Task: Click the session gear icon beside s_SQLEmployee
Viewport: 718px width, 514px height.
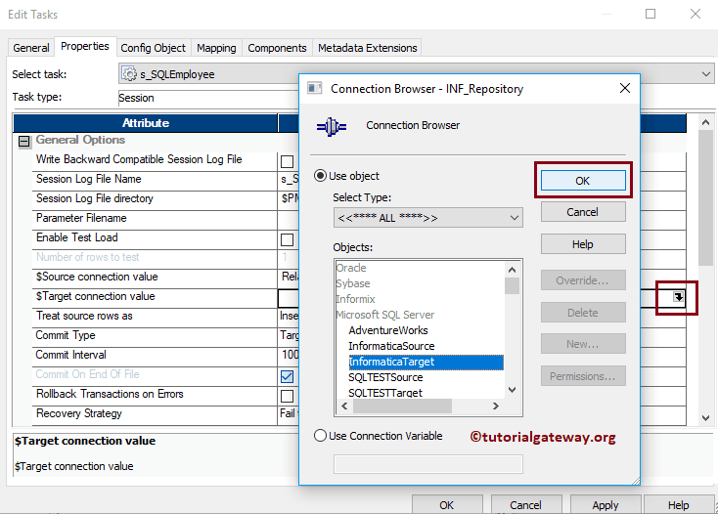Action: click(x=129, y=74)
